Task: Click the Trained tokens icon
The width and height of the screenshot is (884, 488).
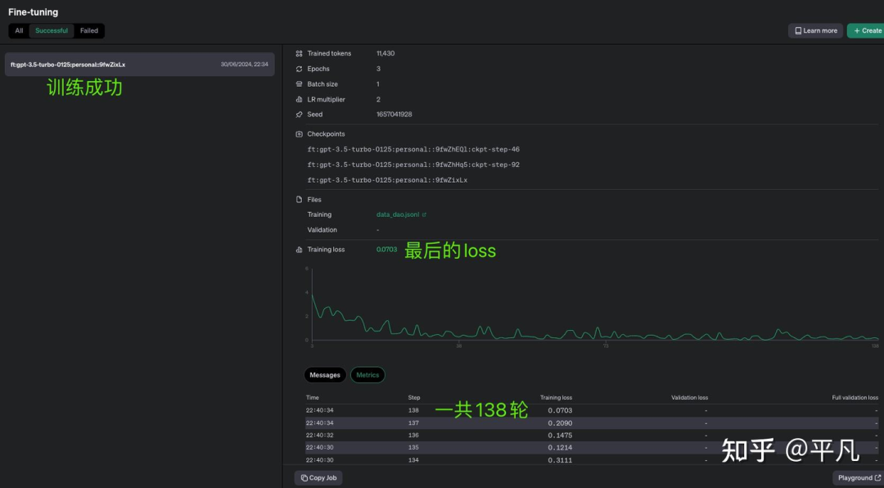Action: pos(299,53)
